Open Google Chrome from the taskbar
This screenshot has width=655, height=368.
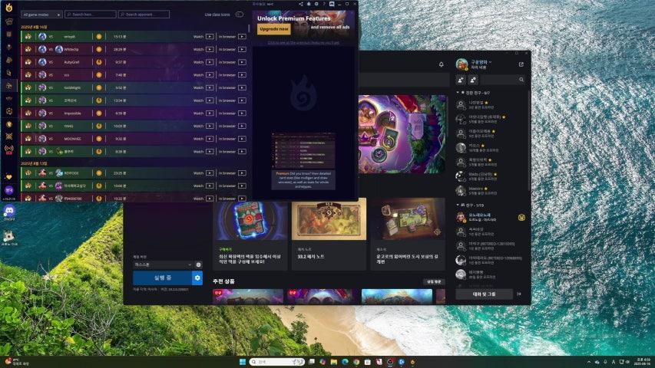(356, 362)
